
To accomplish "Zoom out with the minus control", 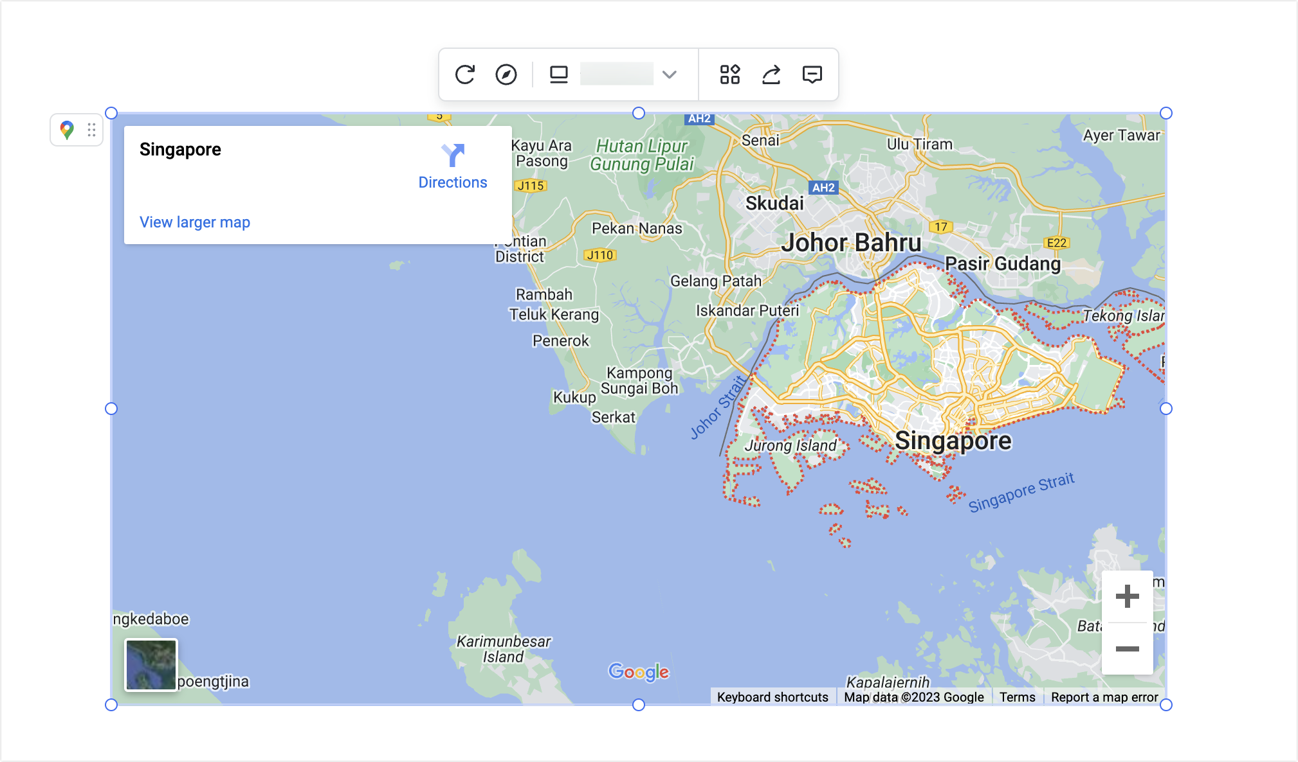I will click(x=1127, y=650).
